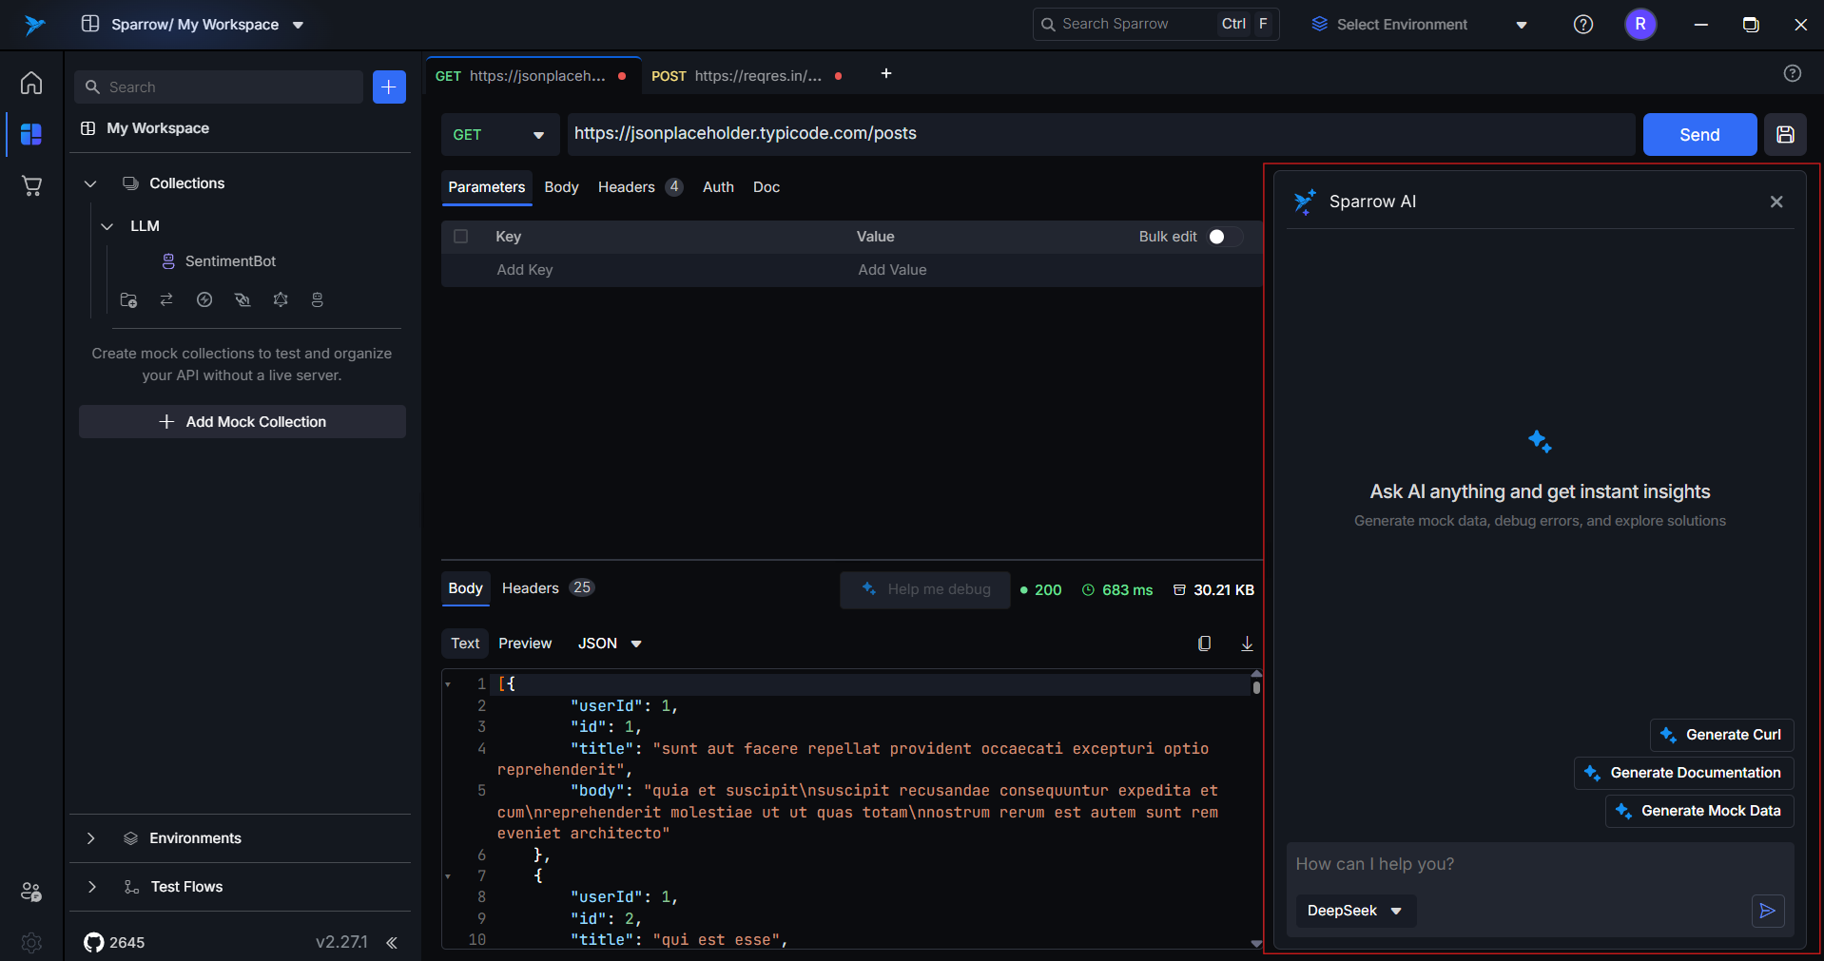Select the request Headers tab with badge 4

(x=640, y=187)
